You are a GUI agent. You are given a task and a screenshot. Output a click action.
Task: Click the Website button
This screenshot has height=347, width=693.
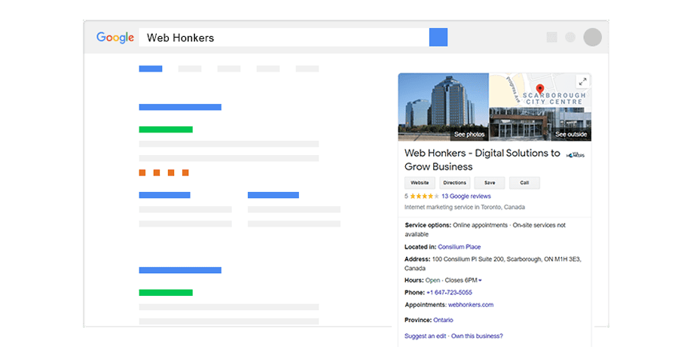coord(420,183)
